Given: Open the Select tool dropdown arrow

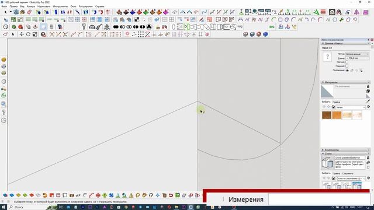Looking at the screenshot, I should pyautogui.click(x=11, y=12).
